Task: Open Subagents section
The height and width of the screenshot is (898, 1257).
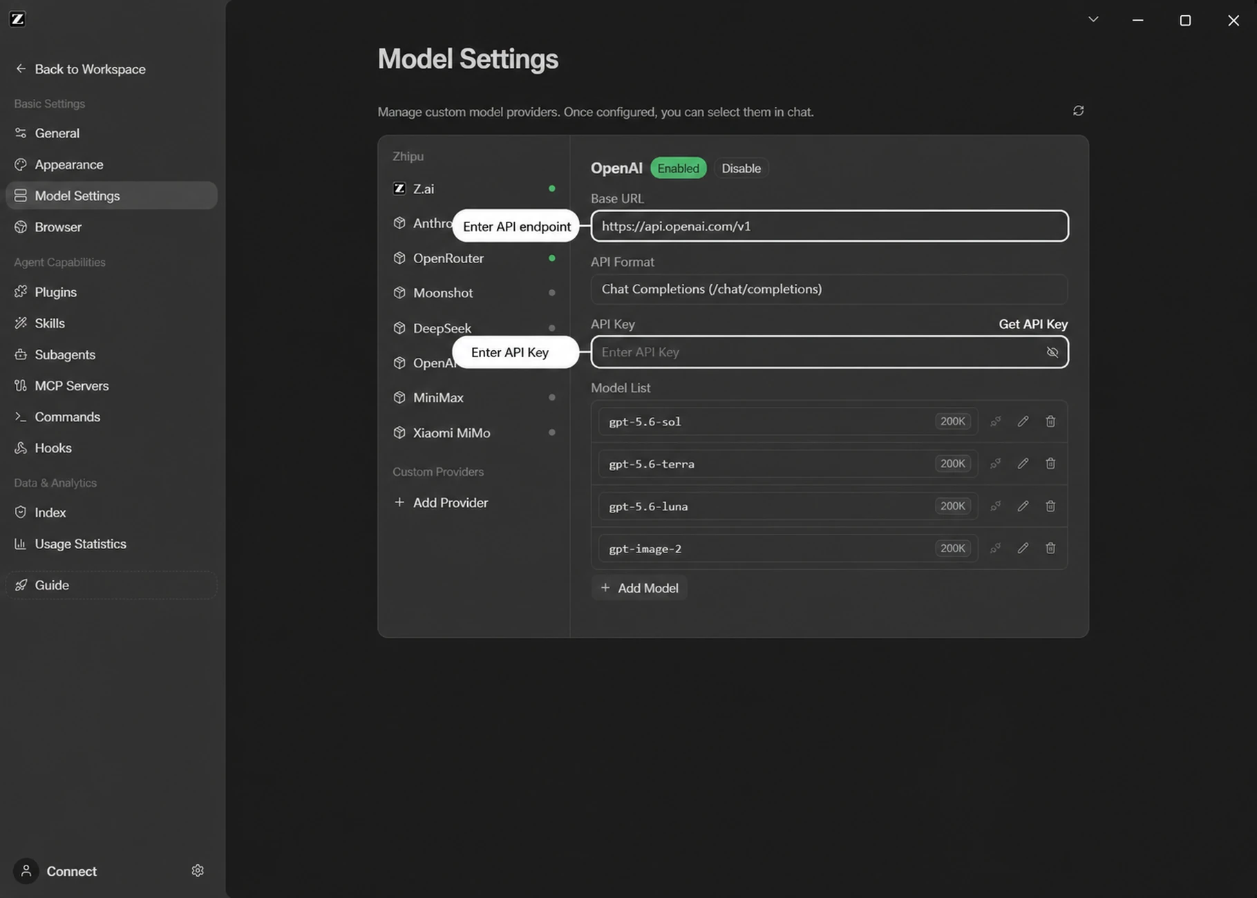Action: click(111, 354)
